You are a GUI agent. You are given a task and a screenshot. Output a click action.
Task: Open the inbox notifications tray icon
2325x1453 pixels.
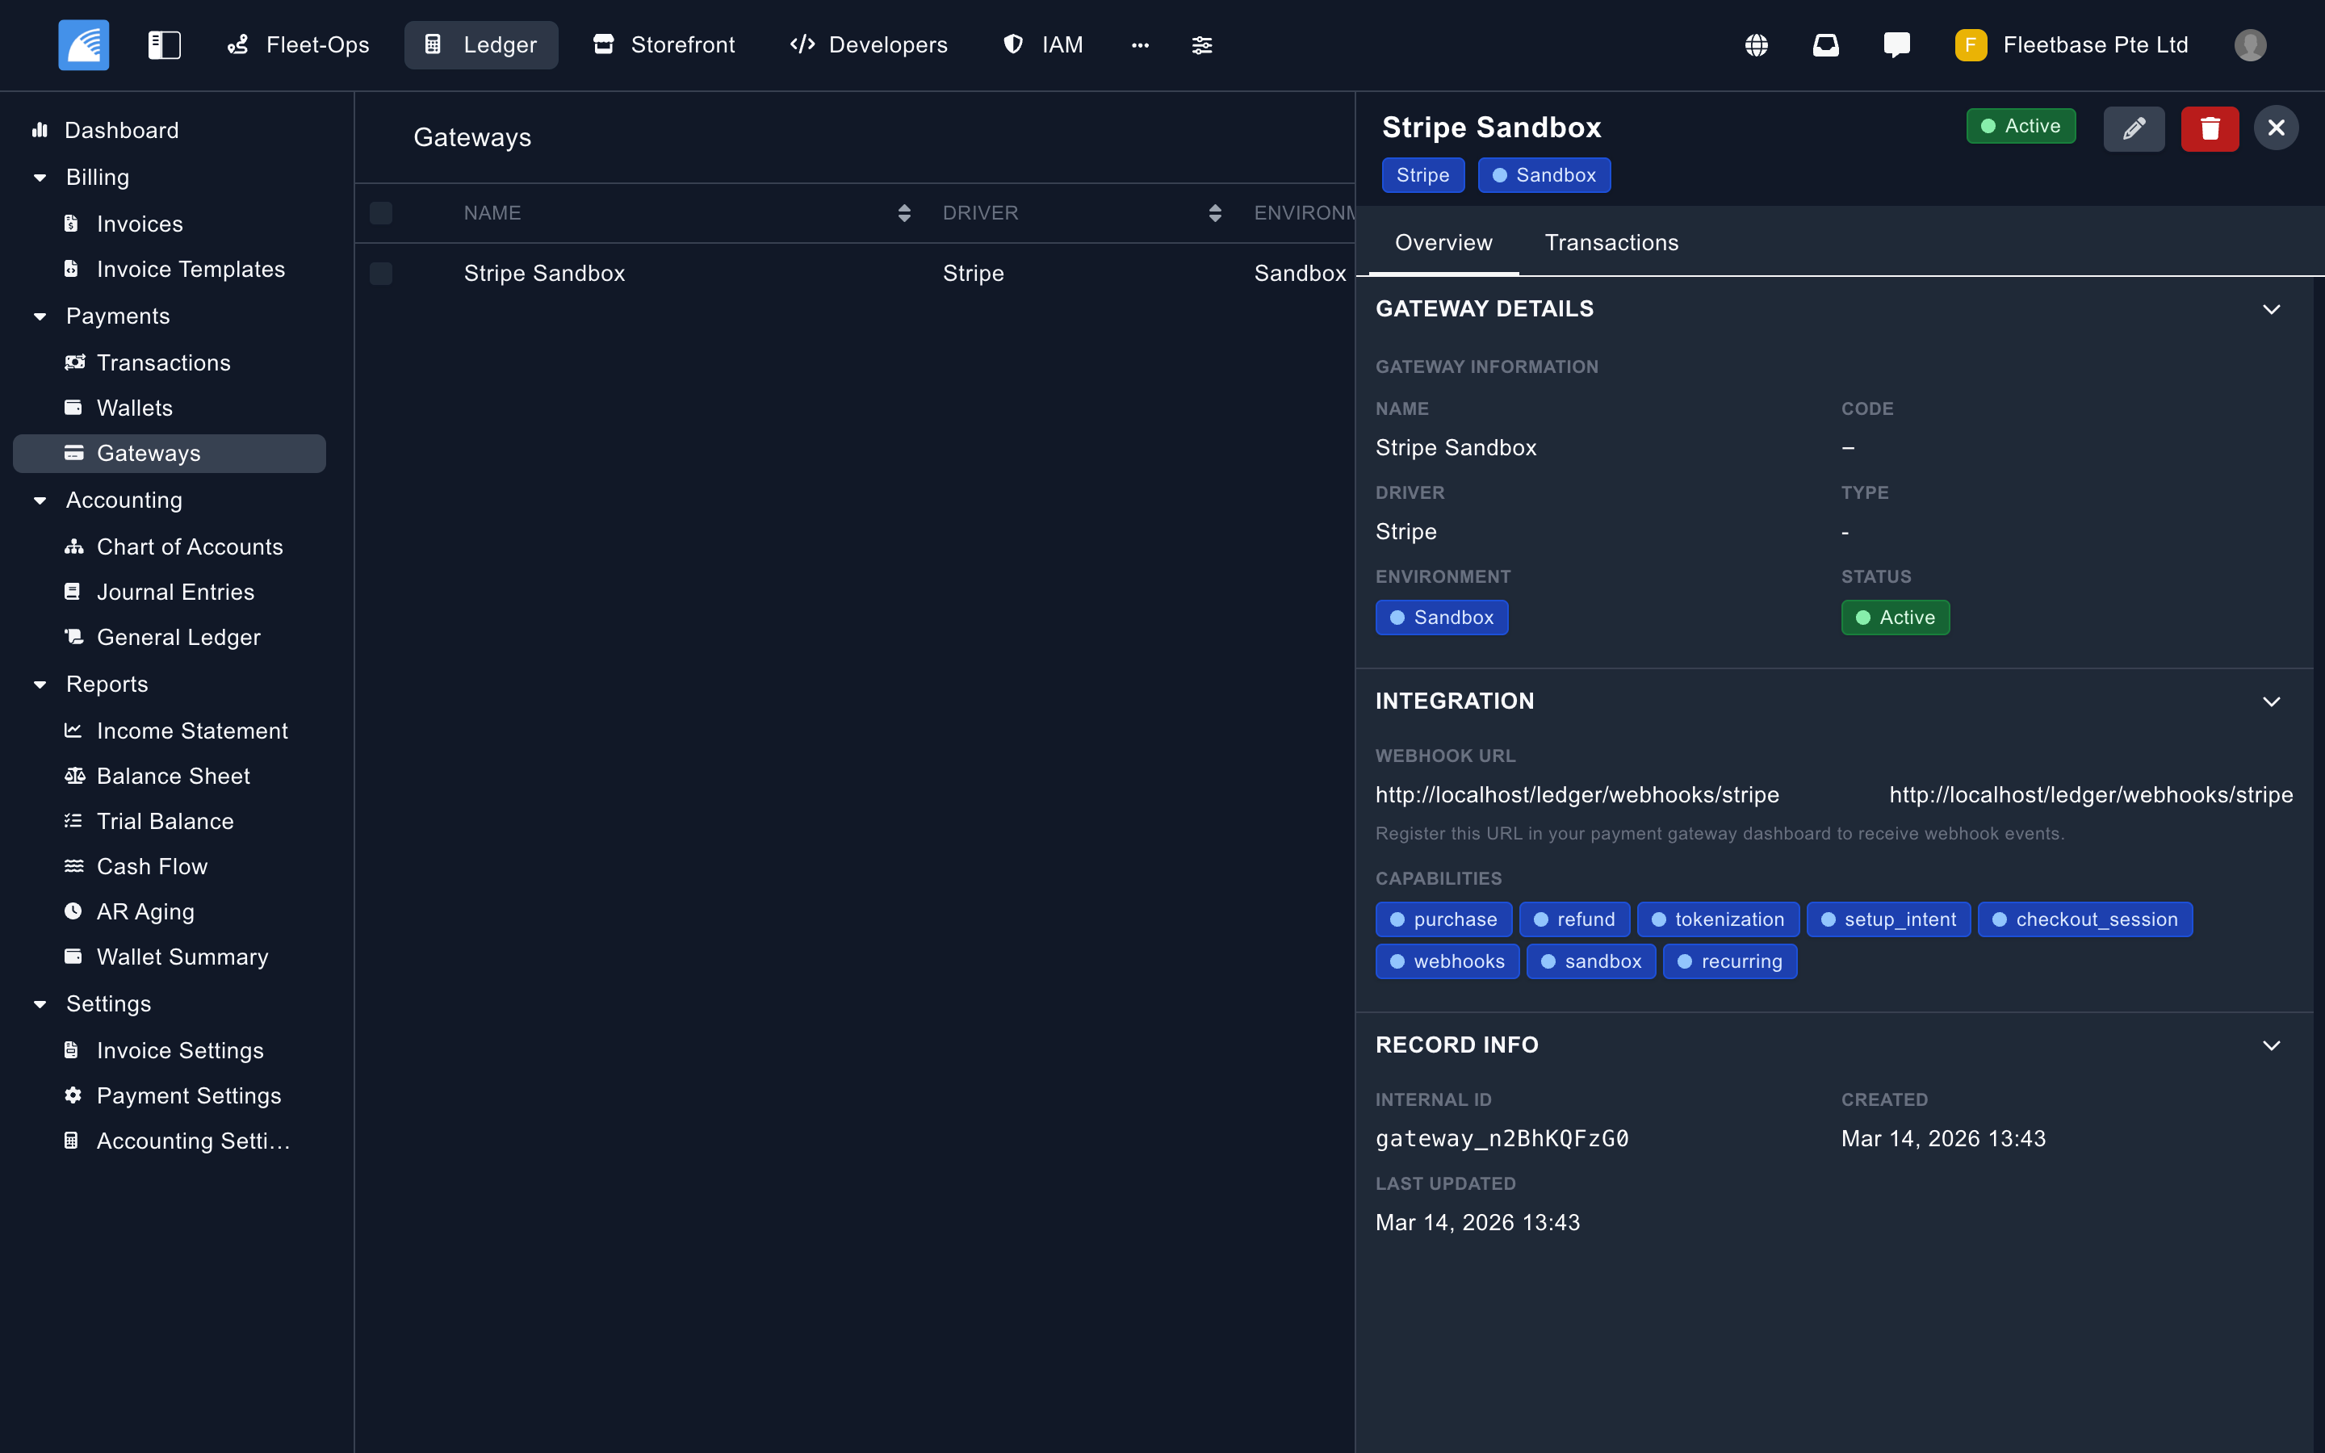tap(1825, 45)
